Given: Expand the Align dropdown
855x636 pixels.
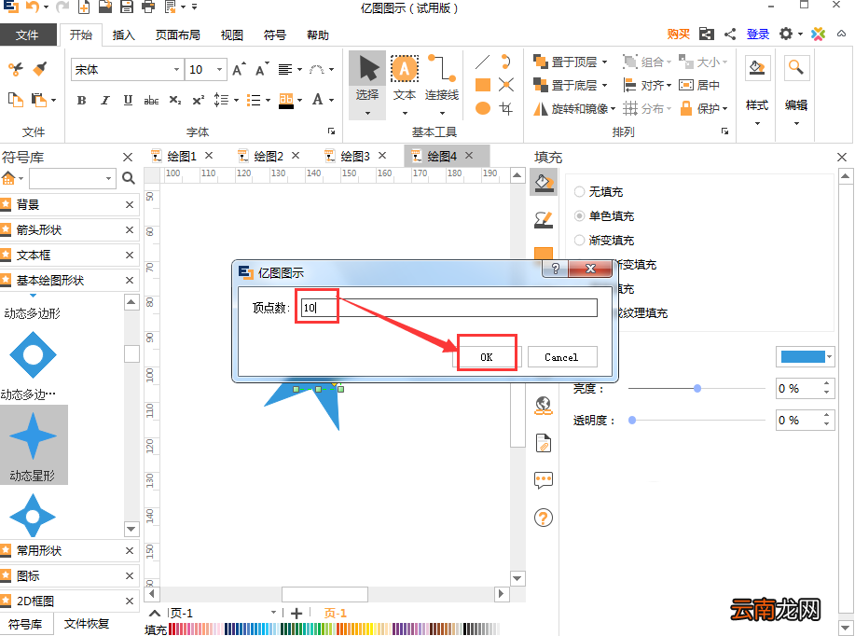Looking at the screenshot, I should (x=669, y=86).
